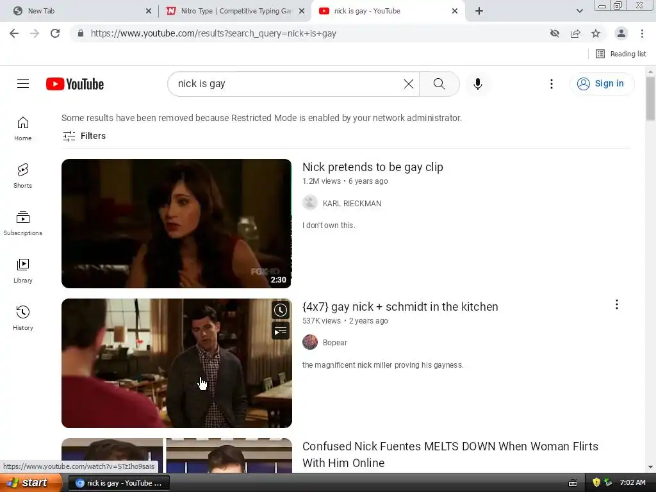Open Subscriptions in the sidebar
Screen dimensions: 656x492
click(23, 224)
